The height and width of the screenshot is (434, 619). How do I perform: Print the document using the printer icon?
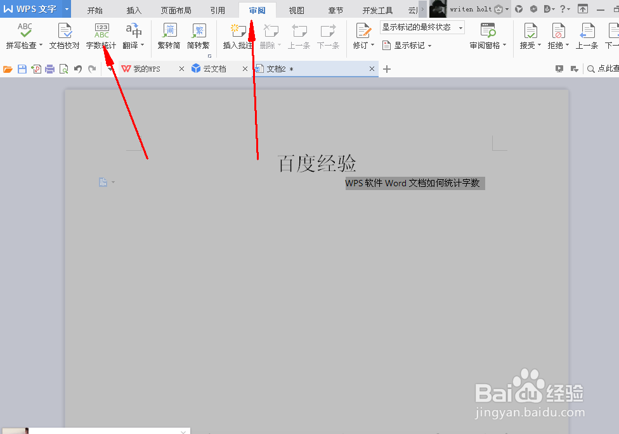point(49,70)
